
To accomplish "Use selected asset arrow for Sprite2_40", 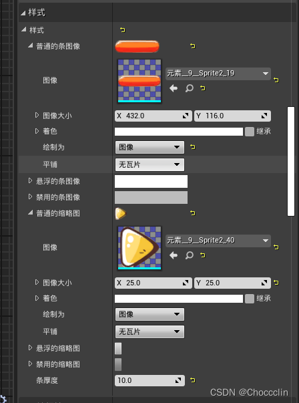I will [x=174, y=255].
